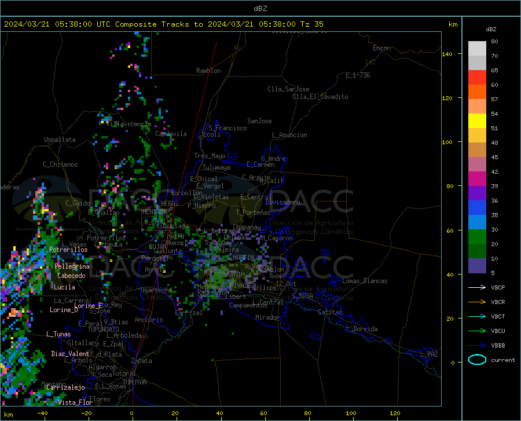Click the Uspallata location label
The image size is (521, 421).
(60, 140)
